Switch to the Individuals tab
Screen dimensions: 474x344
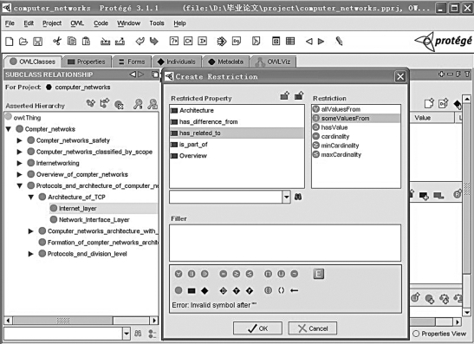(177, 62)
